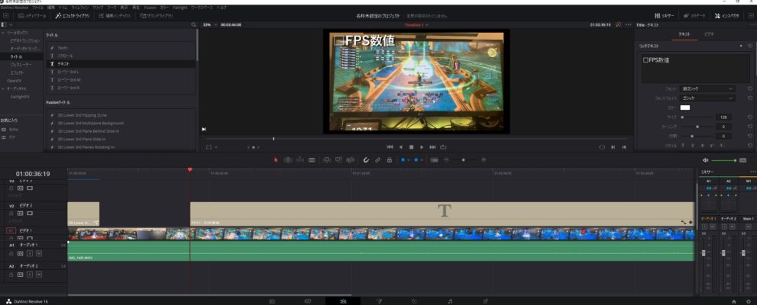Select the blade edit mode tool
757x305 pixels.
(312, 160)
